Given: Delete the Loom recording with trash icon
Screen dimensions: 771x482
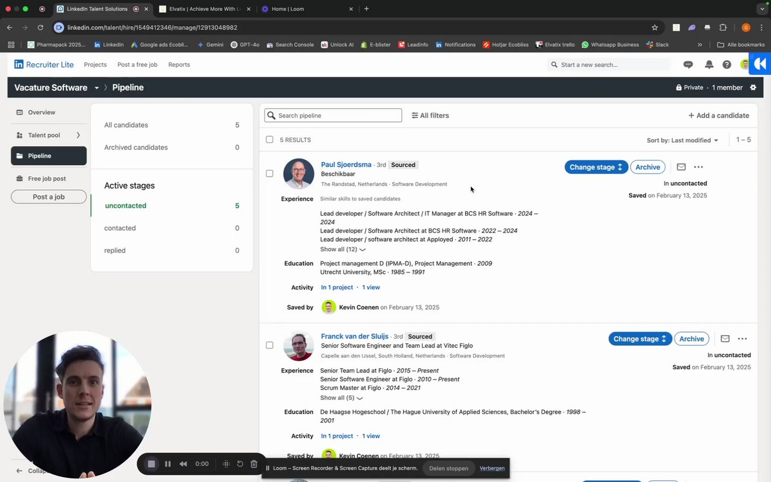Looking at the screenshot, I should pyautogui.click(x=254, y=464).
